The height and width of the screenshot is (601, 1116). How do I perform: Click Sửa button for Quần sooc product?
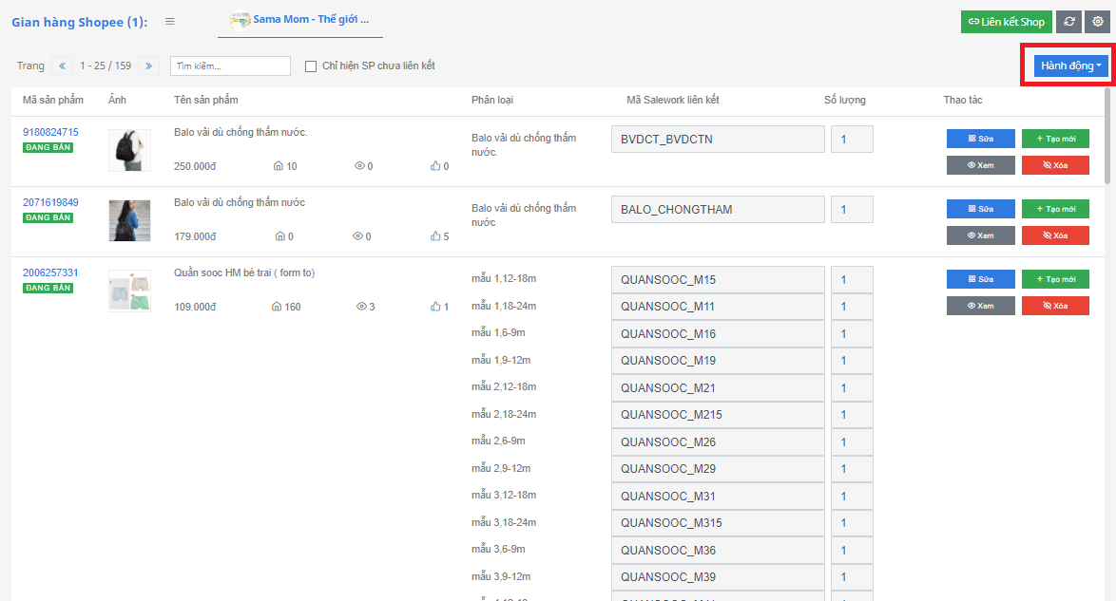pos(980,279)
